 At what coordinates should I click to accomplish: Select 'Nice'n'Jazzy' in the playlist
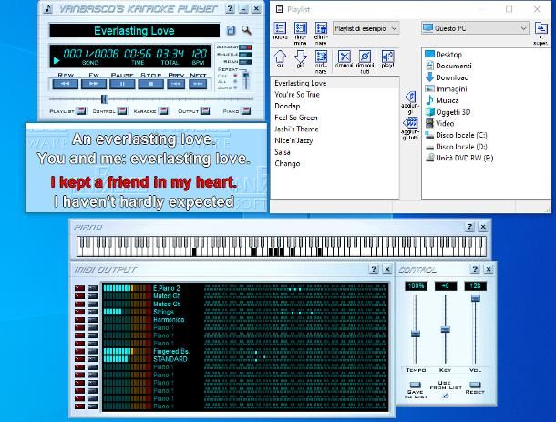tap(335, 140)
